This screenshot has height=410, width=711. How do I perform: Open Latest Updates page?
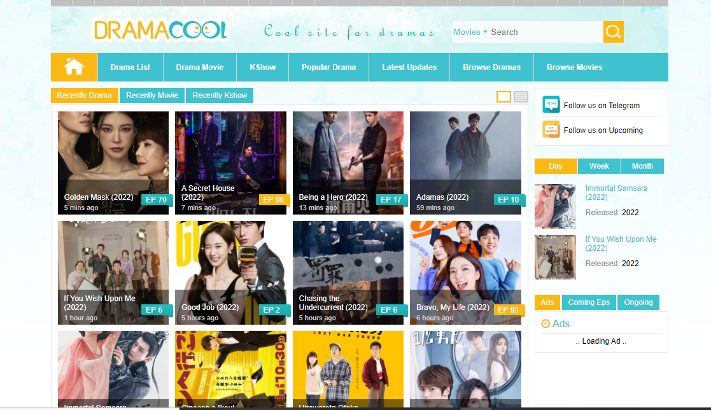click(x=409, y=67)
